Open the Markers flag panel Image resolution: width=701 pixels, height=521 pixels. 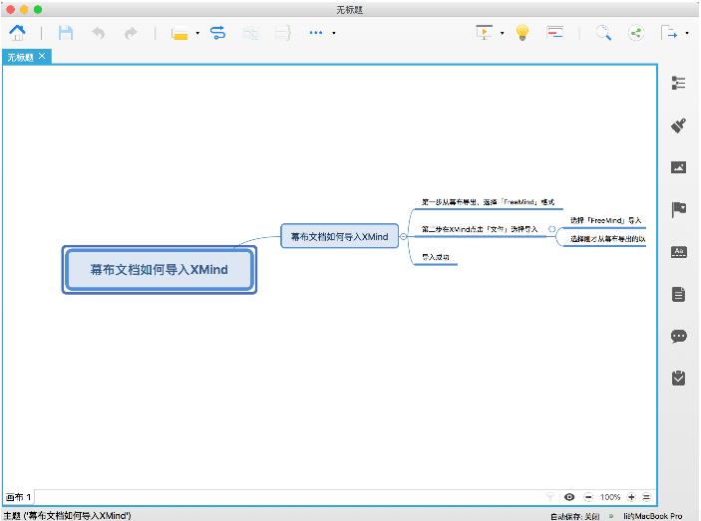pyautogui.click(x=679, y=209)
